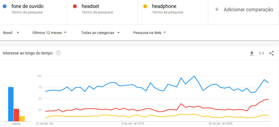279x127 pixels.
Task: Expand the Pesquisa na Web search type
Action: 150,33
